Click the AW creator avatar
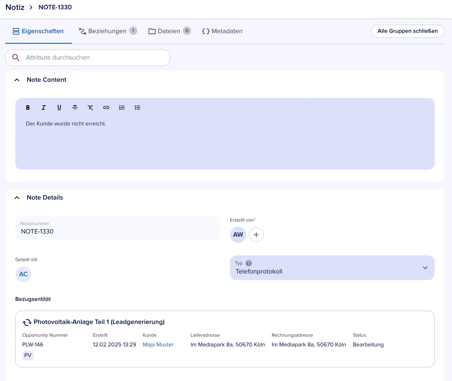452x381 pixels. coord(238,235)
